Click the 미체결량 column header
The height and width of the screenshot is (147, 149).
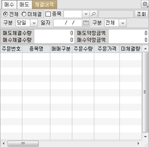click(x=131, y=49)
